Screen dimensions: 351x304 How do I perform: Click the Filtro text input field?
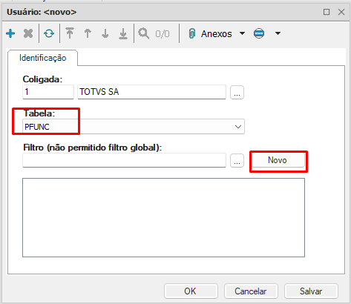[x=124, y=160]
